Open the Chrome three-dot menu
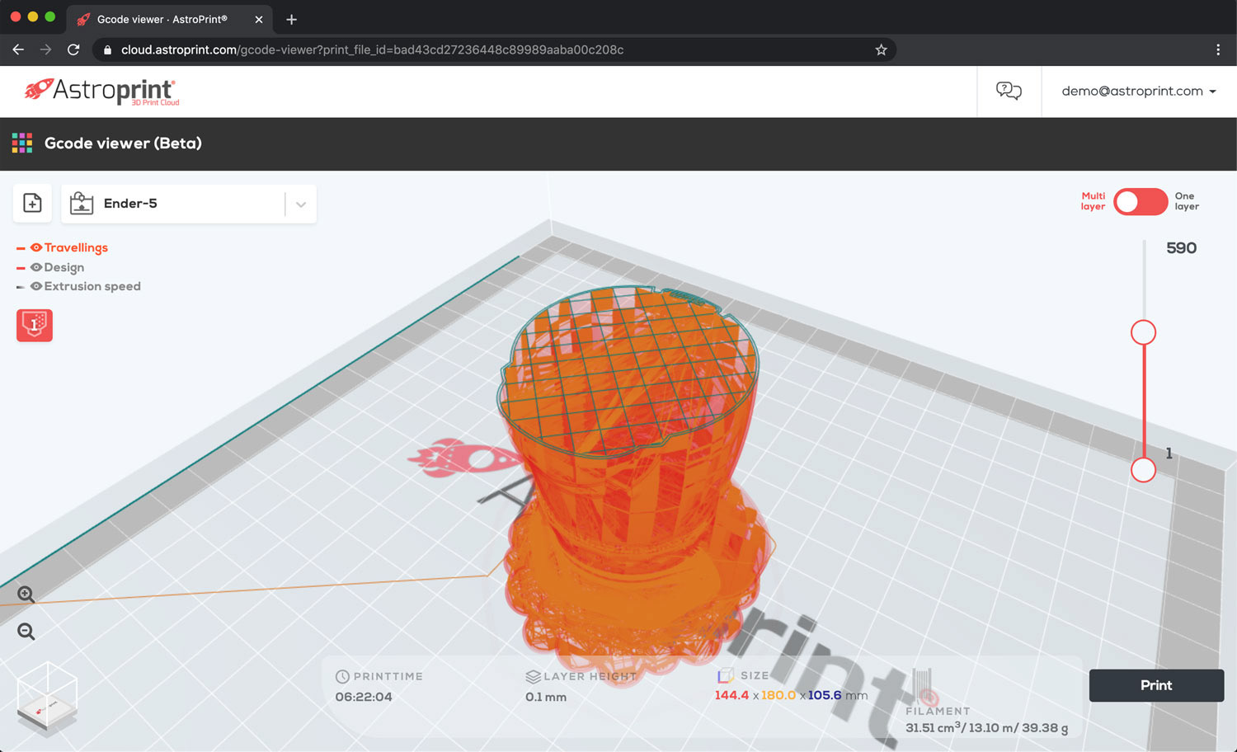Image resolution: width=1237 pixels, height=752 pixels. click(1218, 49)
